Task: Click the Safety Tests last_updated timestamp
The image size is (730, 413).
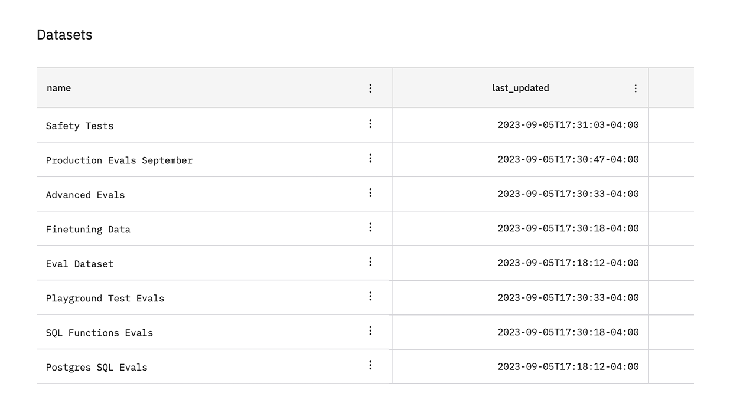Action: tap(568, 125)
